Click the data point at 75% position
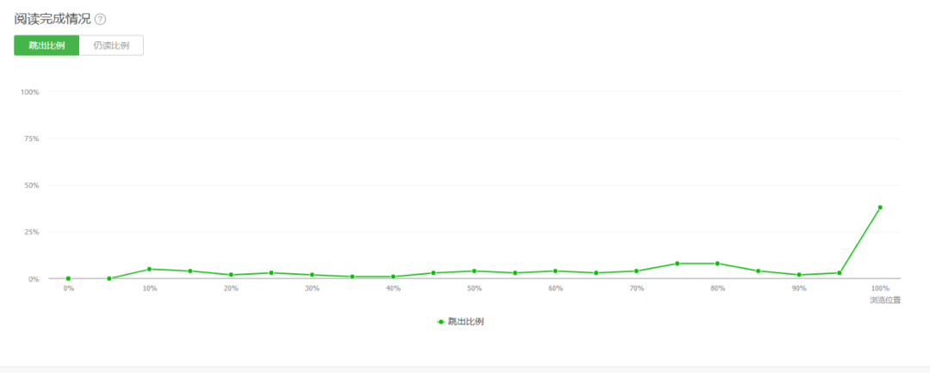Image resolution: width=930 pixels, height=373 pixels. point(677,264)
